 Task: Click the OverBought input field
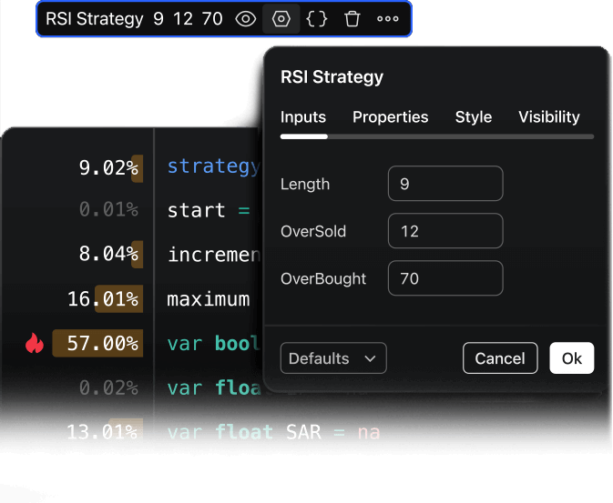[444, 278]
